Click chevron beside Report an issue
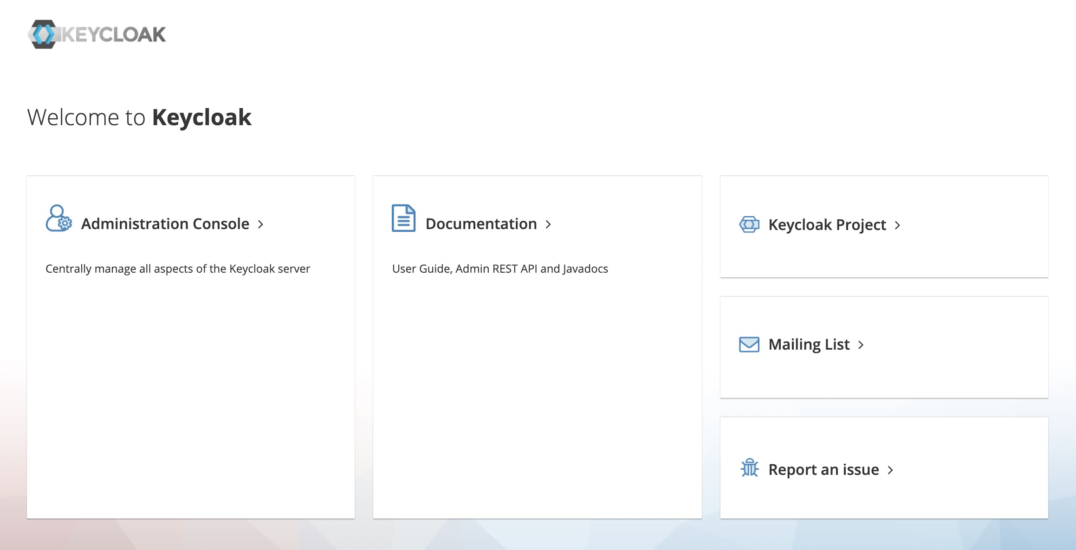Viewport: 1076px width, 550px height. pyautogui.click(x=890, y=470)
